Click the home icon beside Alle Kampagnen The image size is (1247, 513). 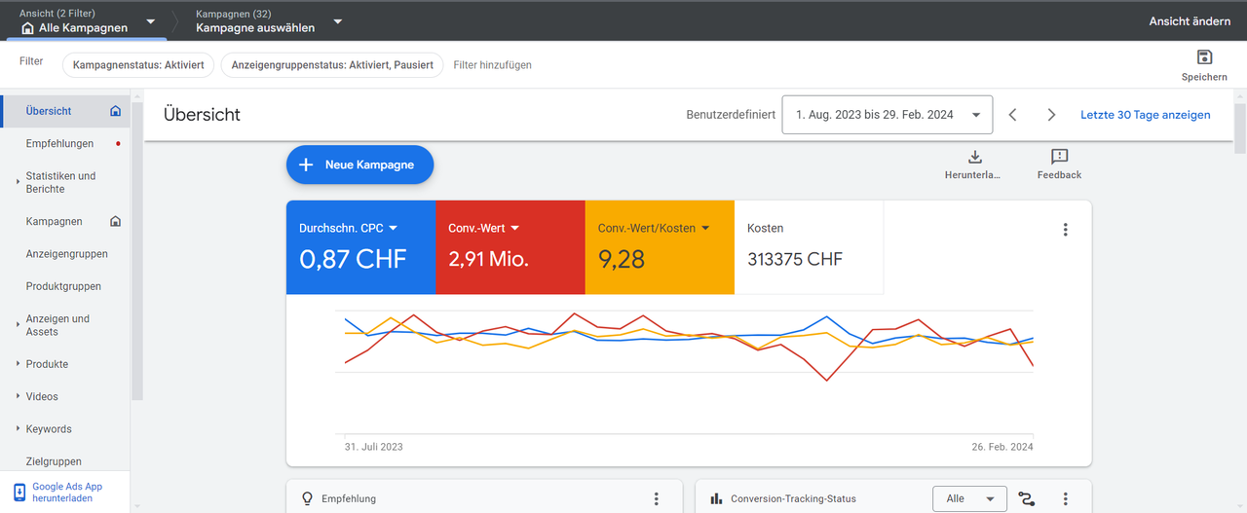[x=27, y=28]
